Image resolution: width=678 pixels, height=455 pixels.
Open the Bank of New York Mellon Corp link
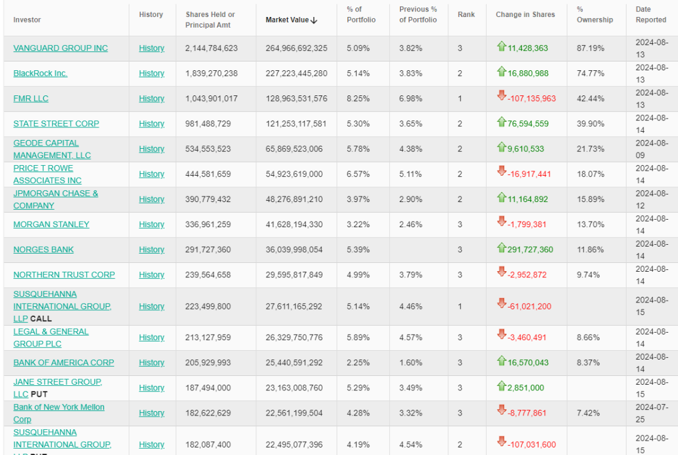click(59, 413)
